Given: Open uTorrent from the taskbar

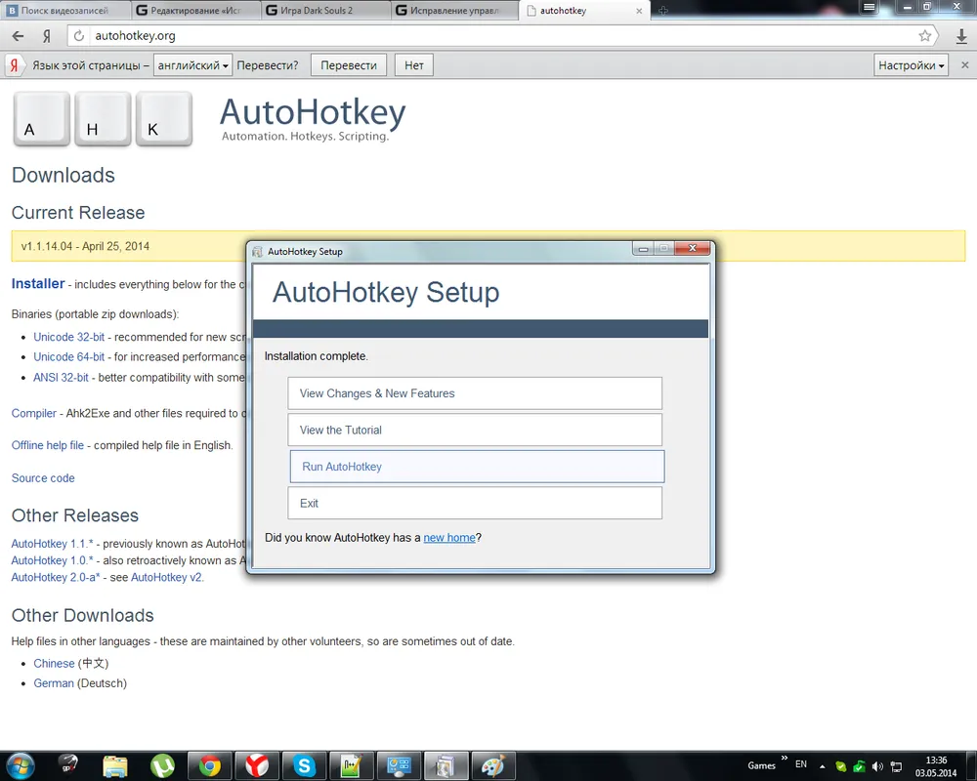Looking at the screenshot, I should pos(162,764).
